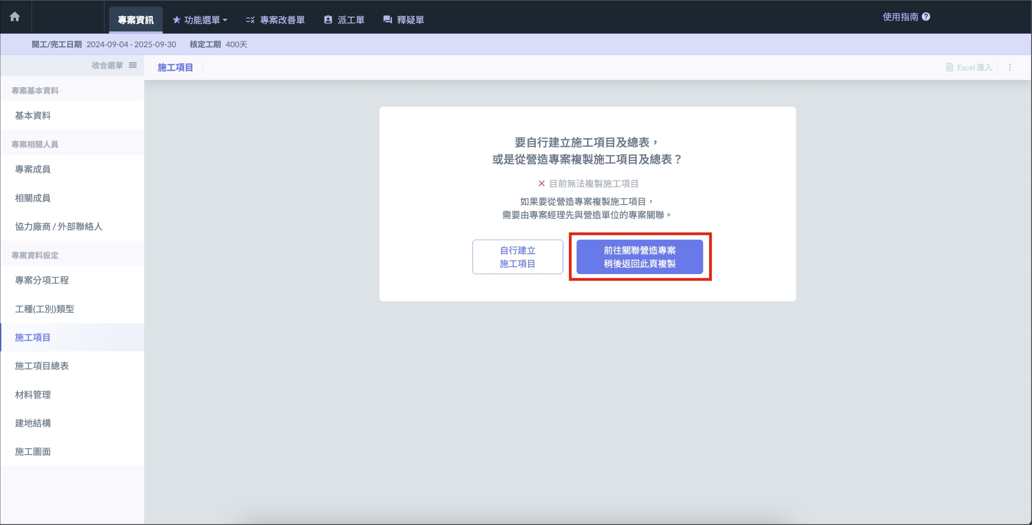Click the 派工單 badge icon
Viewport: 1032px width, 525px height.
coord(328,20)
